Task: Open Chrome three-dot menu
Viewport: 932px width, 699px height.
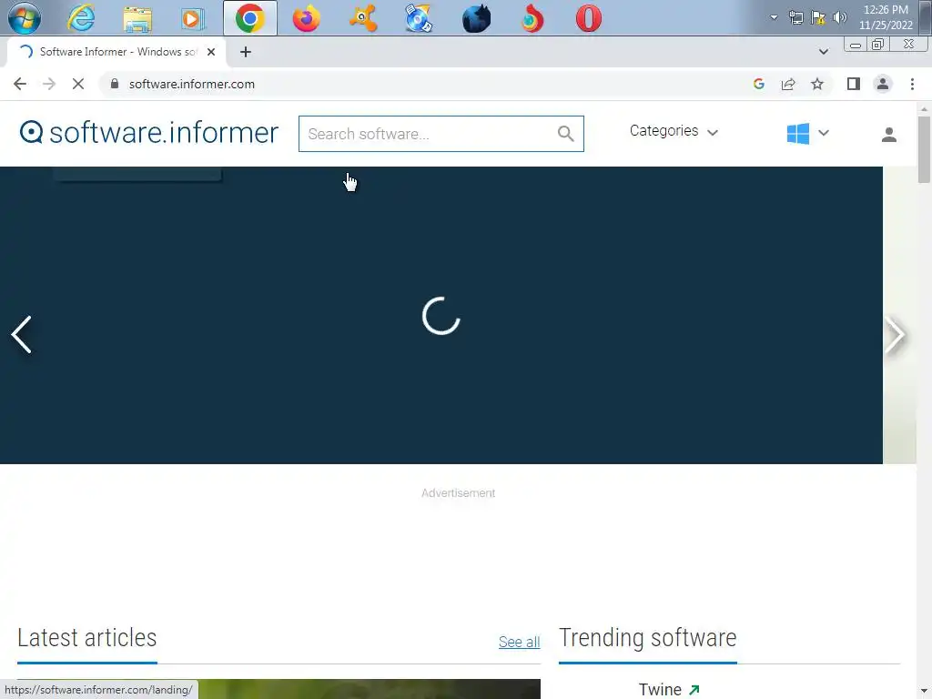Action: tap(912, 84)
